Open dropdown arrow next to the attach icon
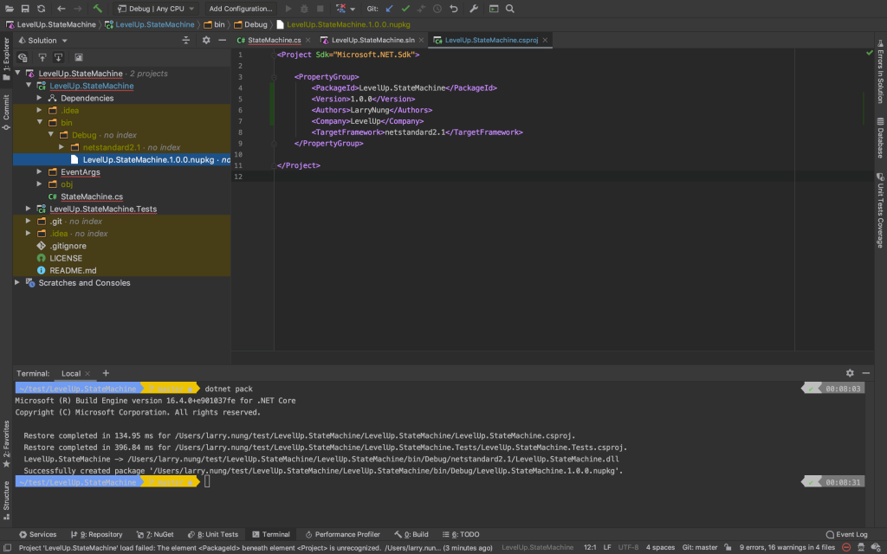The width and height of the screenshot is (887, 554). tap(353, 9)
